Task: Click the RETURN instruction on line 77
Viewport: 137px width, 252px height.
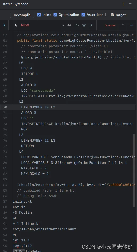Action: 28,146
